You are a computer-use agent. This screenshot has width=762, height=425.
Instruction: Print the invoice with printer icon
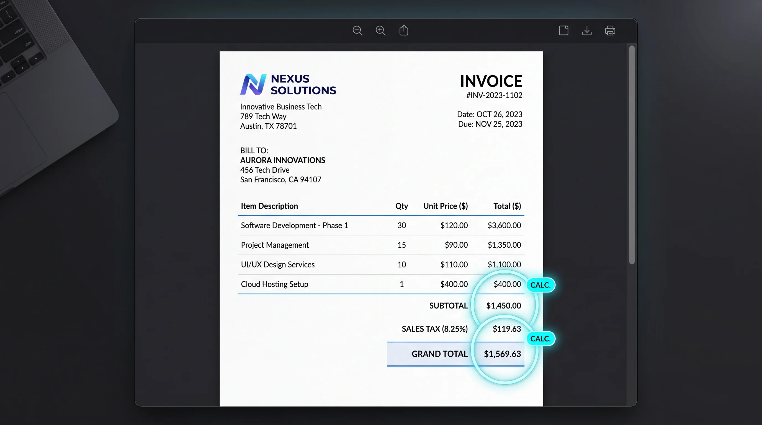[610, 30]
